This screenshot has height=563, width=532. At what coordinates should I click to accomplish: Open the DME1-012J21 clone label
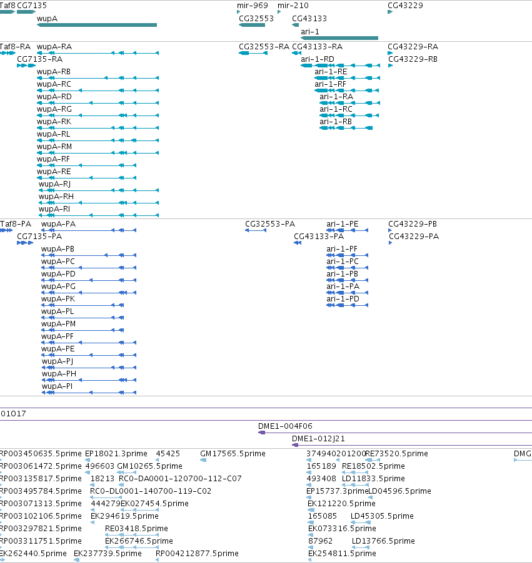click(x=318, y=439)
